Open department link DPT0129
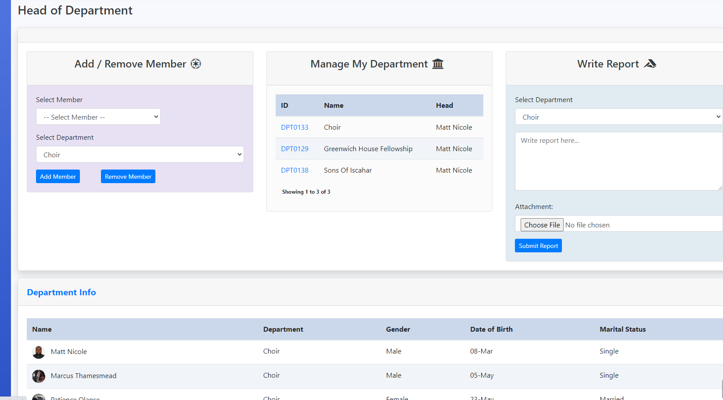The height and width of the screenshot is (400, 723). click(295, 149)
